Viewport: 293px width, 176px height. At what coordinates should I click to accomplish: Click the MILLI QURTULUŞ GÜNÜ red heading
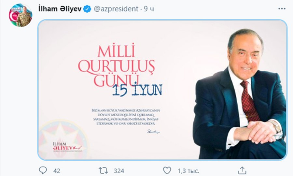point(117,65)
